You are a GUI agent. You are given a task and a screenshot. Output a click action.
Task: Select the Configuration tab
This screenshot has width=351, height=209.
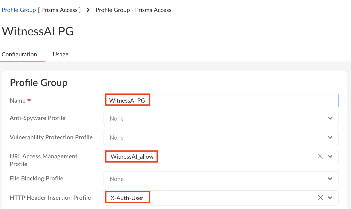(19, 54)
